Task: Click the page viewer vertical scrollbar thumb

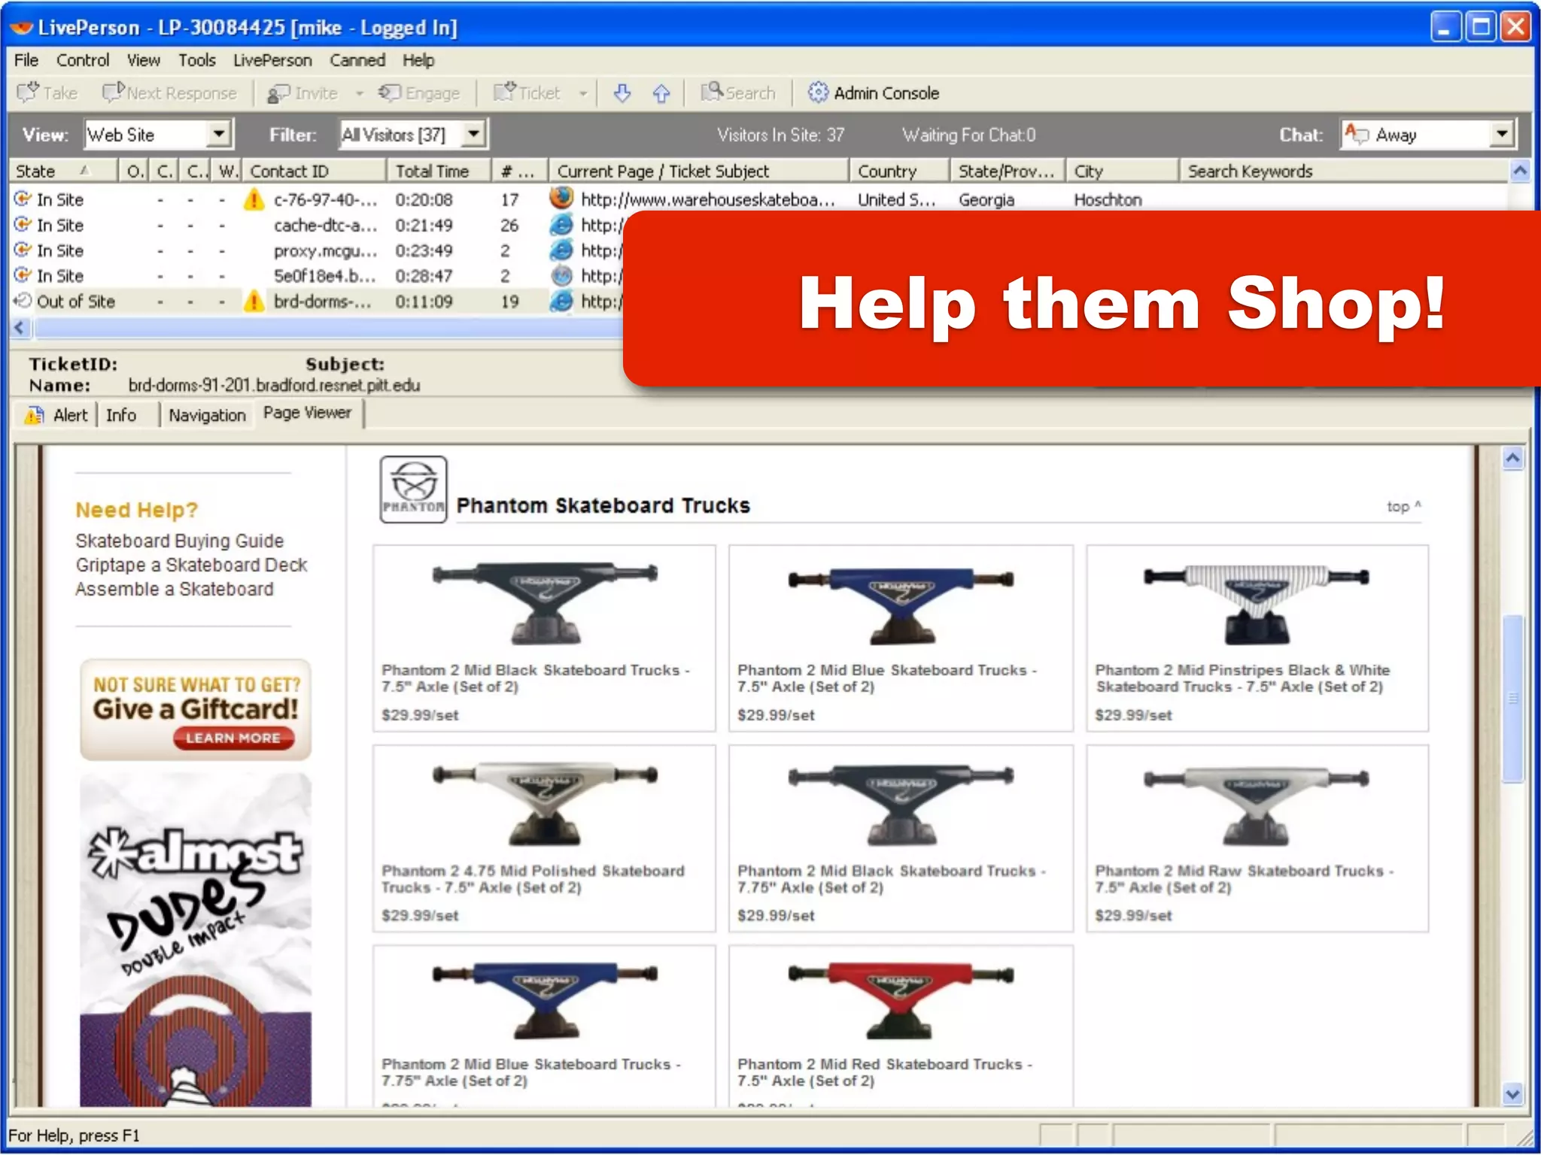Action: 1513,699
